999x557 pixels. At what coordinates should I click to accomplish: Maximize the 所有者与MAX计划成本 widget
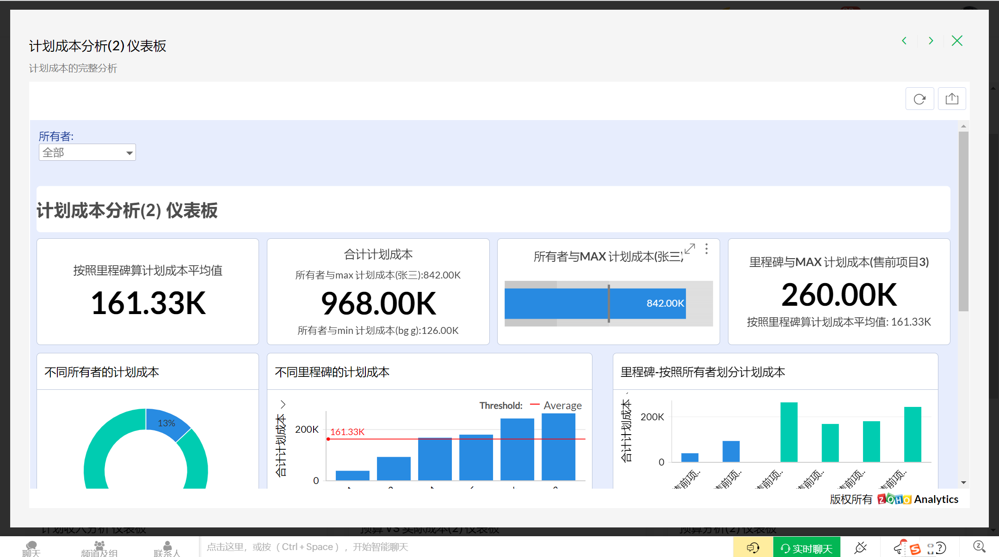(690, 249)
